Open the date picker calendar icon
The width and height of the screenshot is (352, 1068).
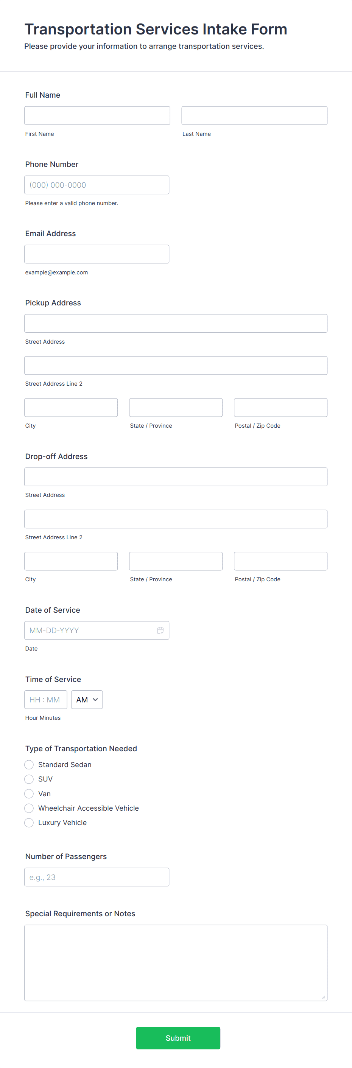(160, 630)
